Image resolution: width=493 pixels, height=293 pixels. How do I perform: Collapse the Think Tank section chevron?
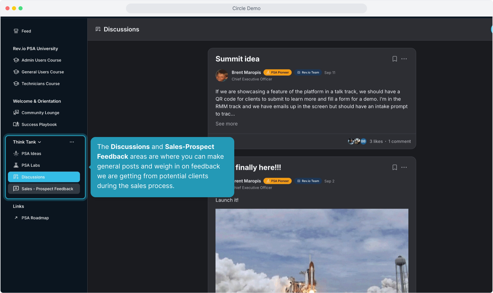coord(40,142)
